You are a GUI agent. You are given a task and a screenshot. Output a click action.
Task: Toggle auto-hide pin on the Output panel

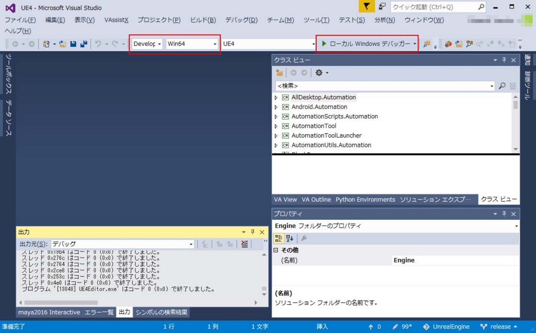pos(252,232)
